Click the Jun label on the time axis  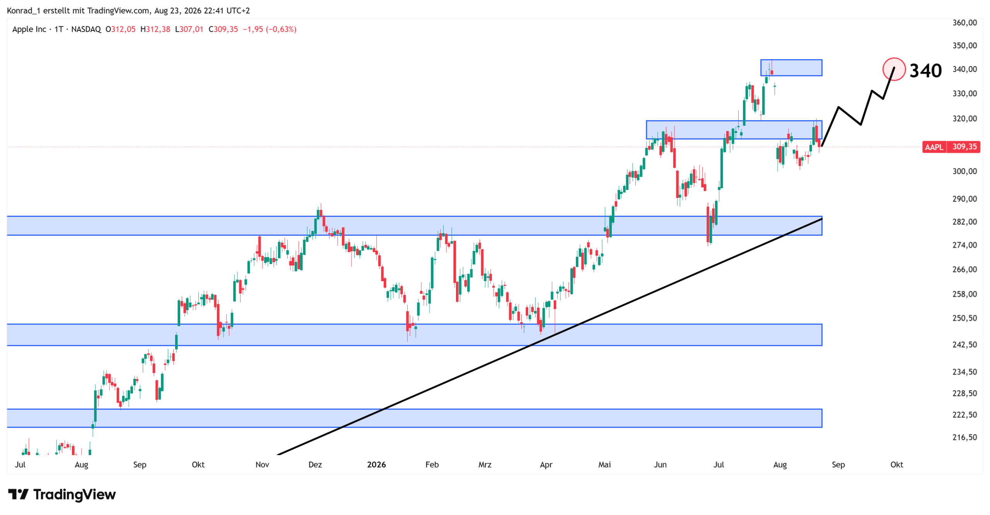[x=660, y=465]
